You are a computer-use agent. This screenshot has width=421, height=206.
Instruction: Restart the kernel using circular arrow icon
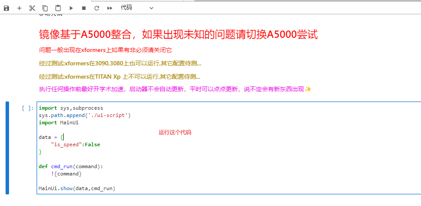tap(97, 8)
